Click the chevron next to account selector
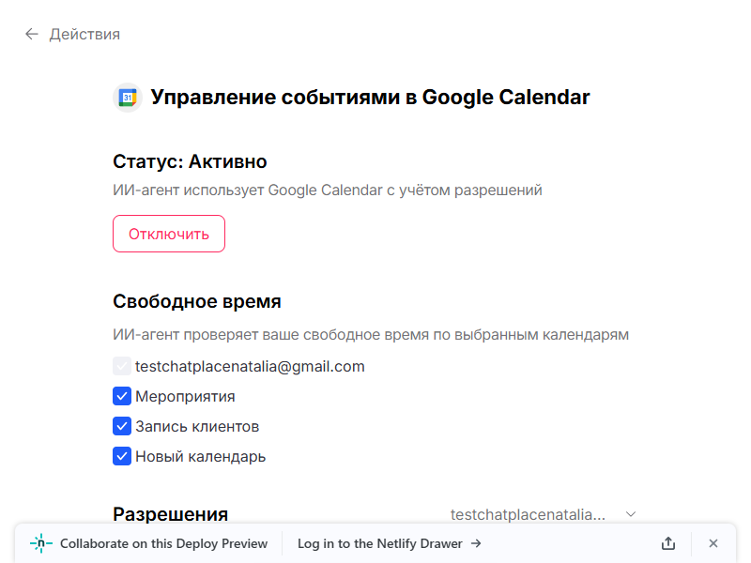 pos(631,514)
